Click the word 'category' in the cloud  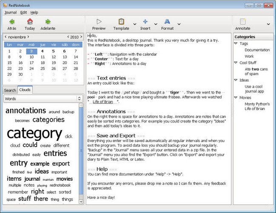click(x=34, y=134)
